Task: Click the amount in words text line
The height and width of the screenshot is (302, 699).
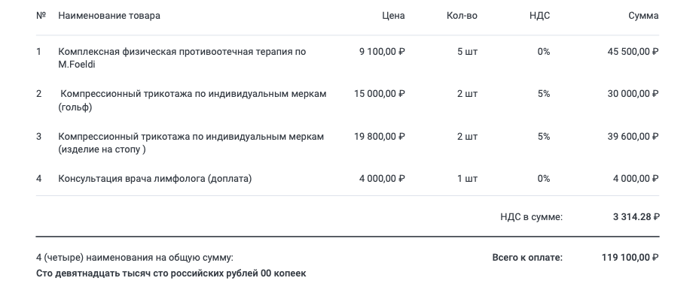Action: coord(171,273)
